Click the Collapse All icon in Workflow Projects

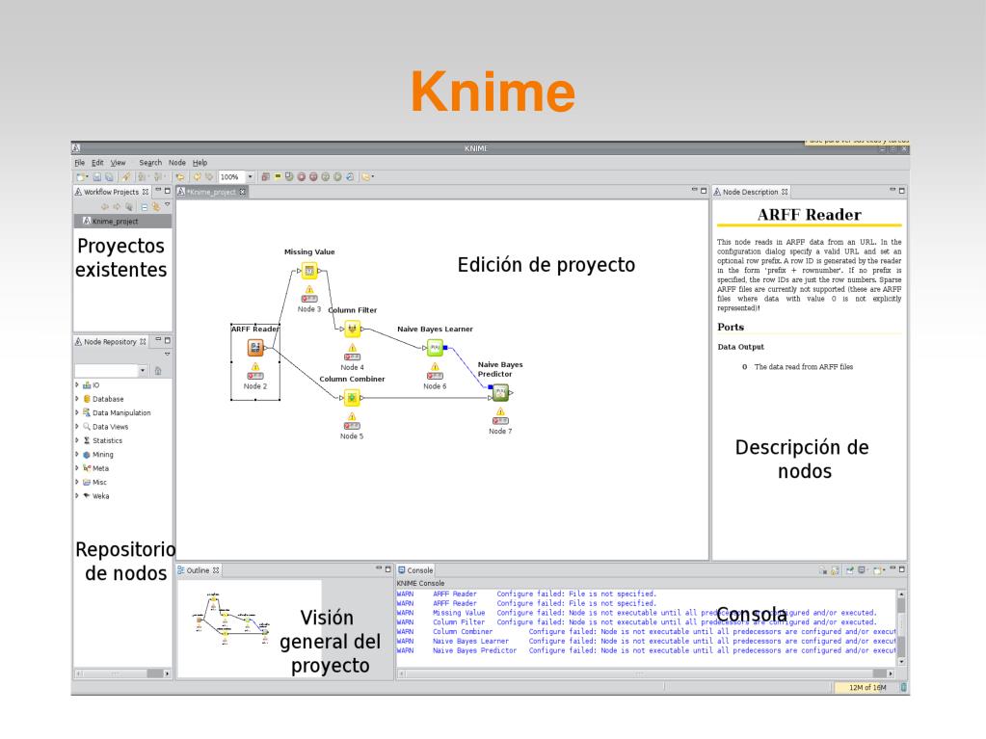click(145, 206)
